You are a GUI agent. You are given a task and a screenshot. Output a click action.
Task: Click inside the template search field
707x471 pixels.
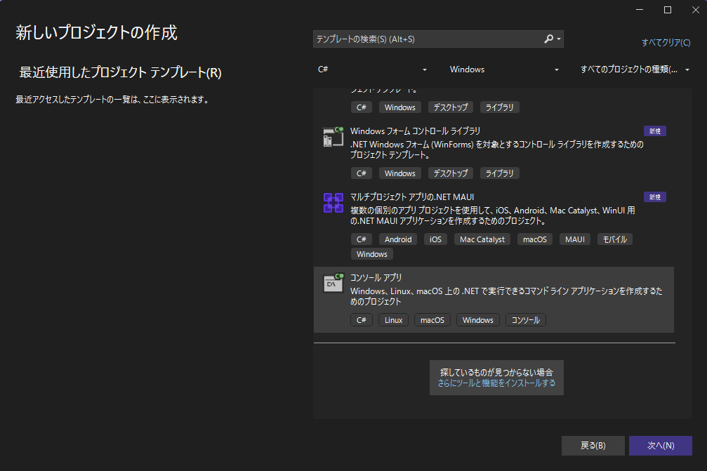(421, 39)
